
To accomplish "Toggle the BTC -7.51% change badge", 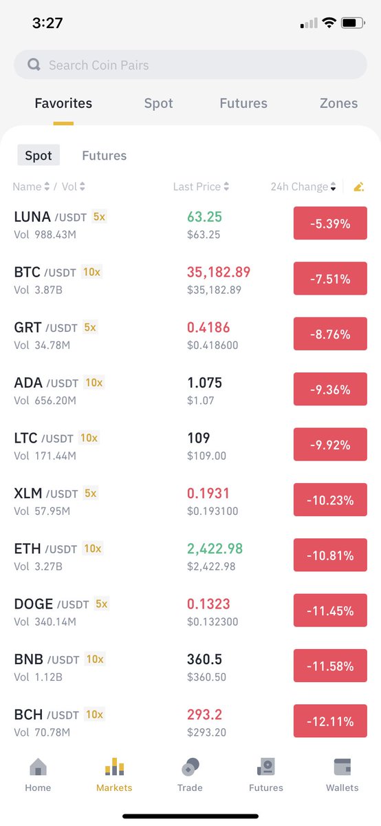I will pyautogui.click(x=330, y=279).
